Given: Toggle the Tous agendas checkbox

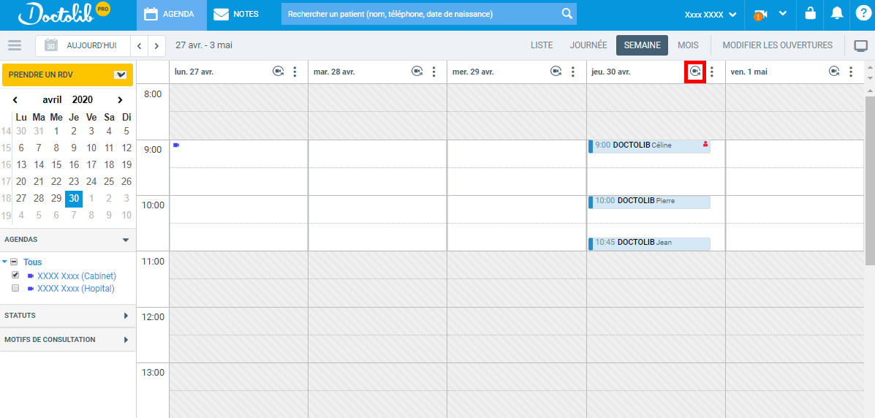Looking at the screenshot, I should coord(14,262).
